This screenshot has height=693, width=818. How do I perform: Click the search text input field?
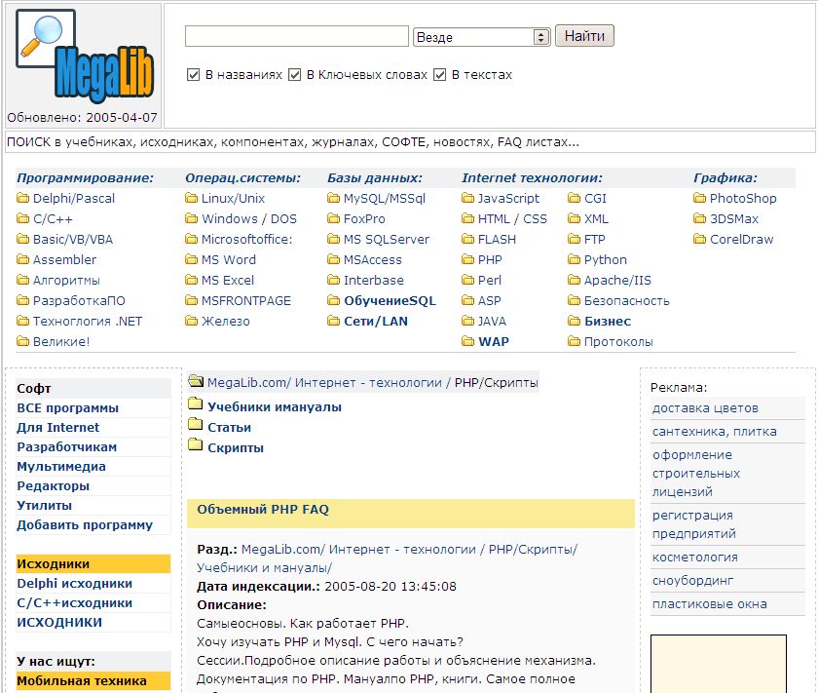[x=296, y=37]
